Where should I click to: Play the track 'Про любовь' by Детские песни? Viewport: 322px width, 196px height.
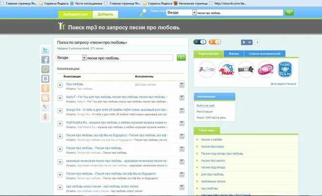point(60,85)
